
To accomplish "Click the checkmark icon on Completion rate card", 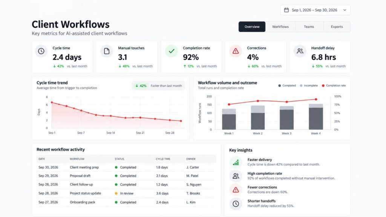I will 172,51.
